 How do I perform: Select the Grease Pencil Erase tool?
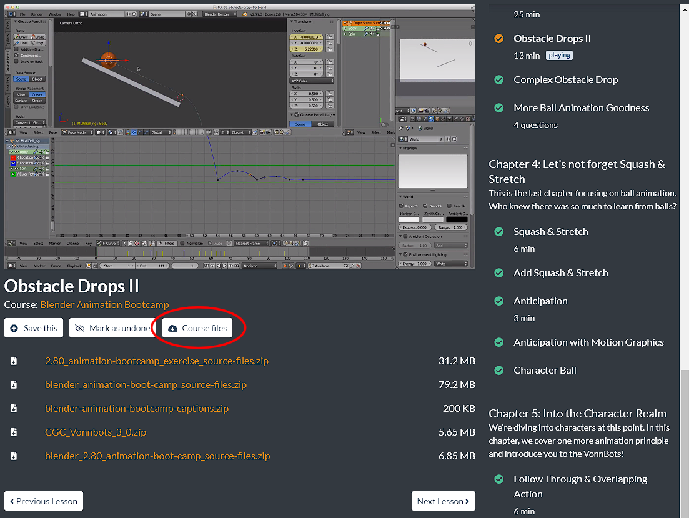pos(37,37)
